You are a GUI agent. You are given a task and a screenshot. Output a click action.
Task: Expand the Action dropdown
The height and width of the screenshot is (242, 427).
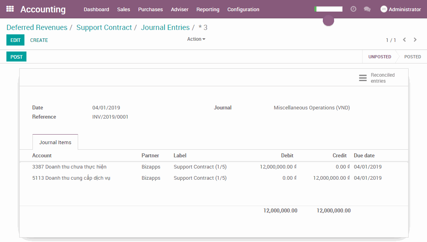click(x=196, y=39)
